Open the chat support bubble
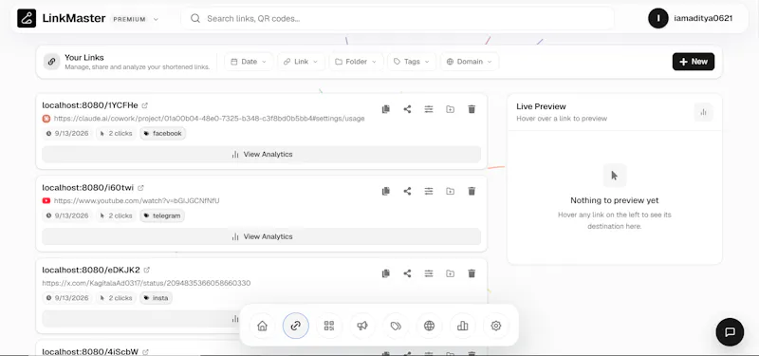Image resolution: width=759 pixels, height=356 pixels. click(x=730, y=331)
